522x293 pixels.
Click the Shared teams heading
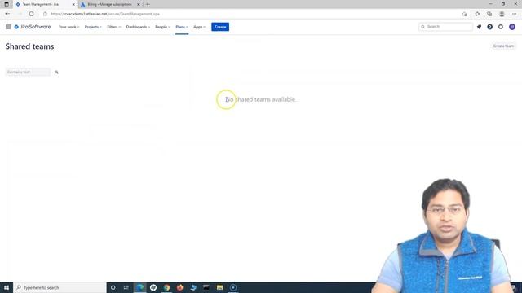tap(29, 46)
